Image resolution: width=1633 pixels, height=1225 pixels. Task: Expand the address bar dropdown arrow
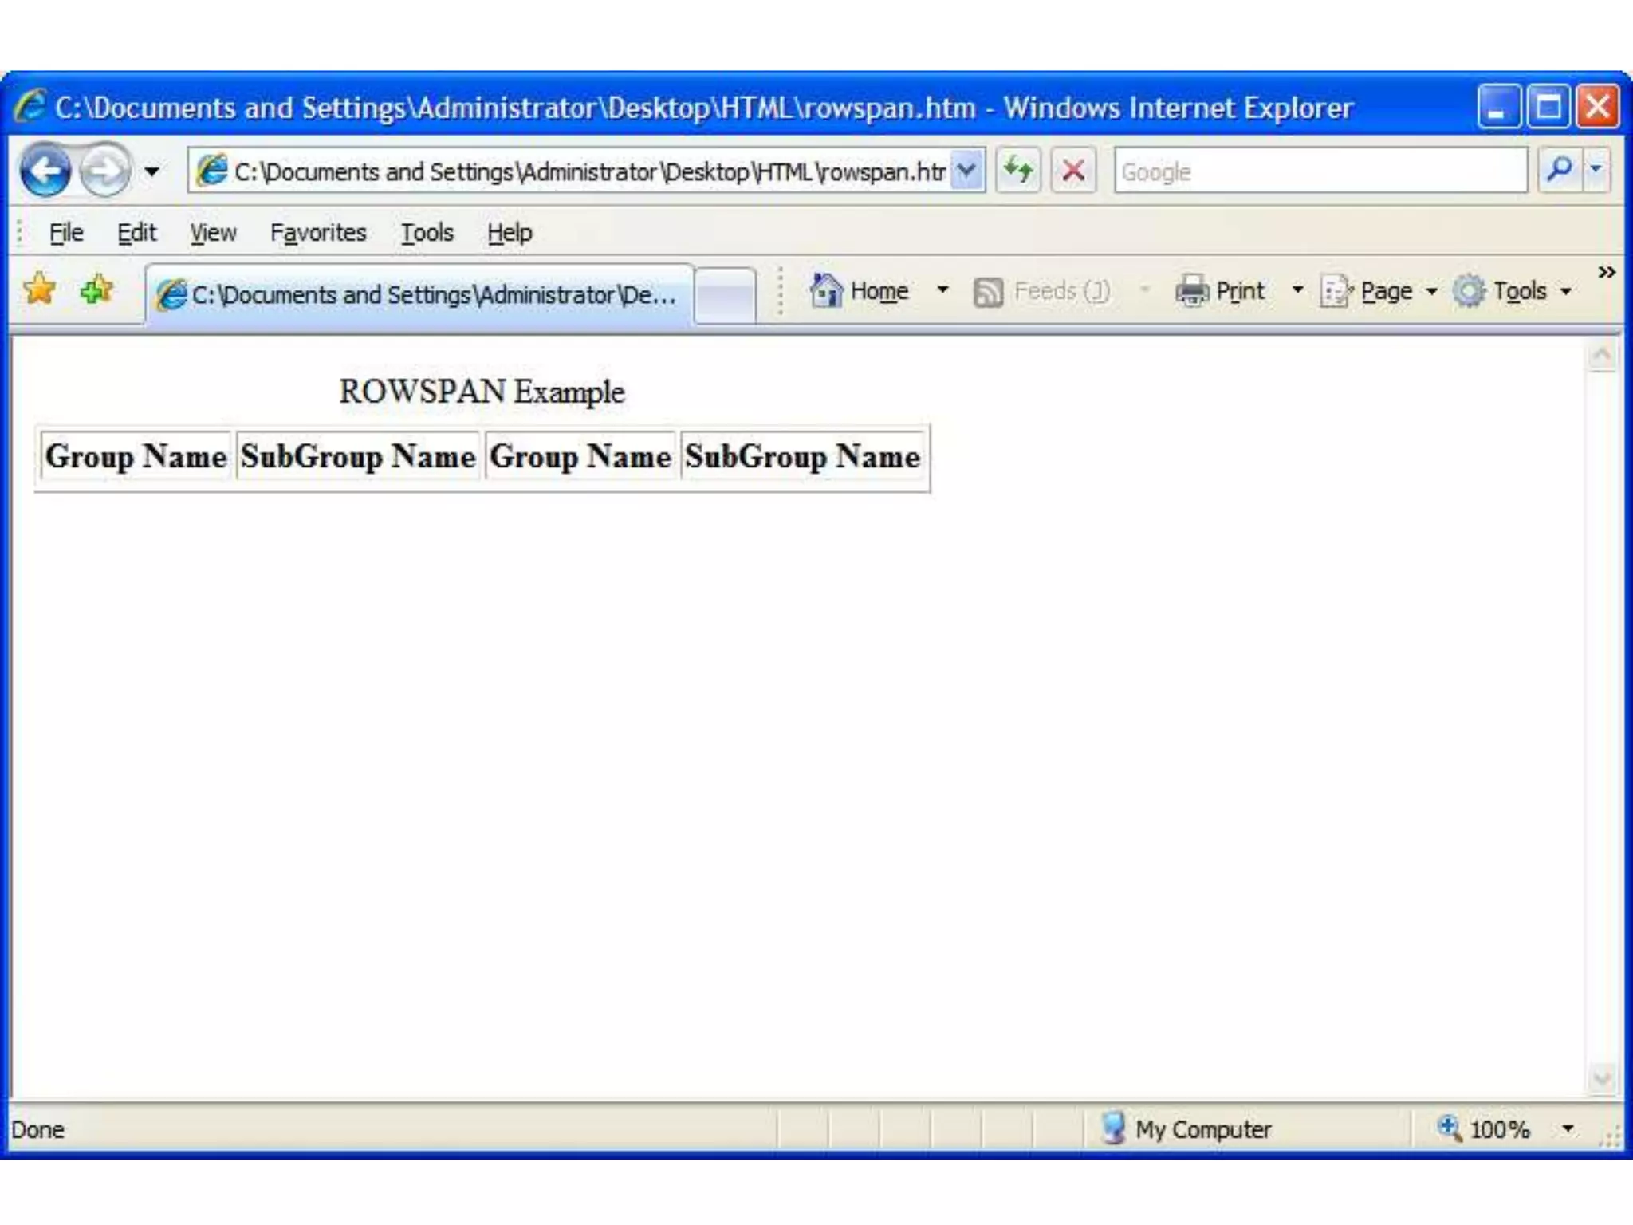(966, 170)
